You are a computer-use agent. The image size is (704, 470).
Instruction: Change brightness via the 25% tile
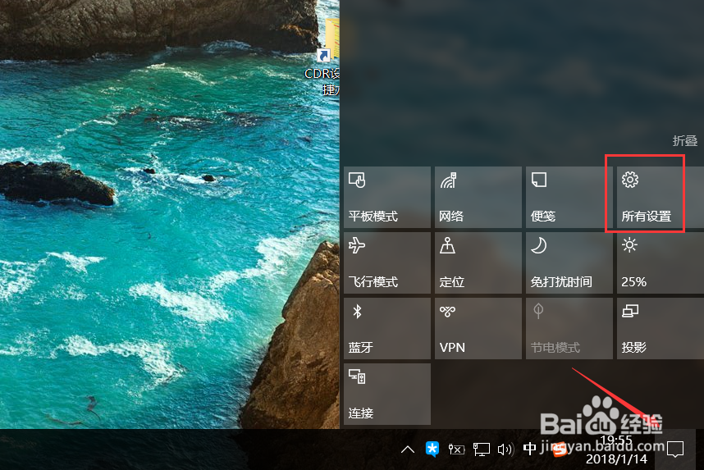tap(661, 263)
